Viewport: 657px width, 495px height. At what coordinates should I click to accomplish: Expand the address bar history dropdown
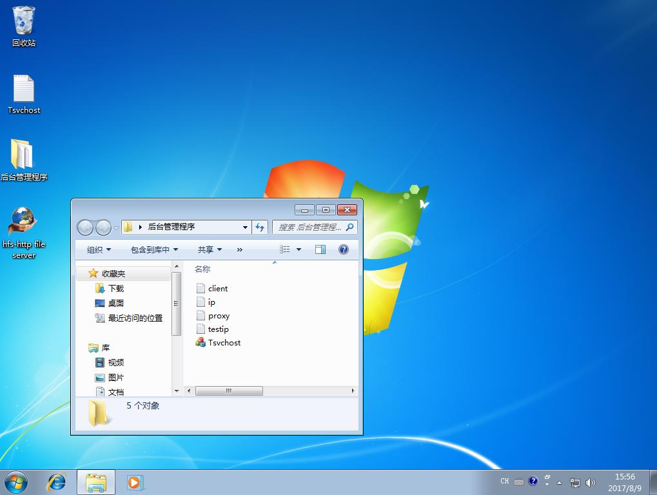(x=245, y=227)
